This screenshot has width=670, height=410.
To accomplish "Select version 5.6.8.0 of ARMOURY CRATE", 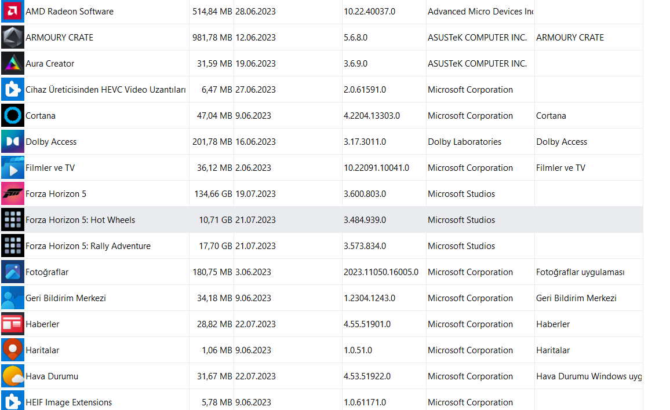I will [x=355, y=38].
